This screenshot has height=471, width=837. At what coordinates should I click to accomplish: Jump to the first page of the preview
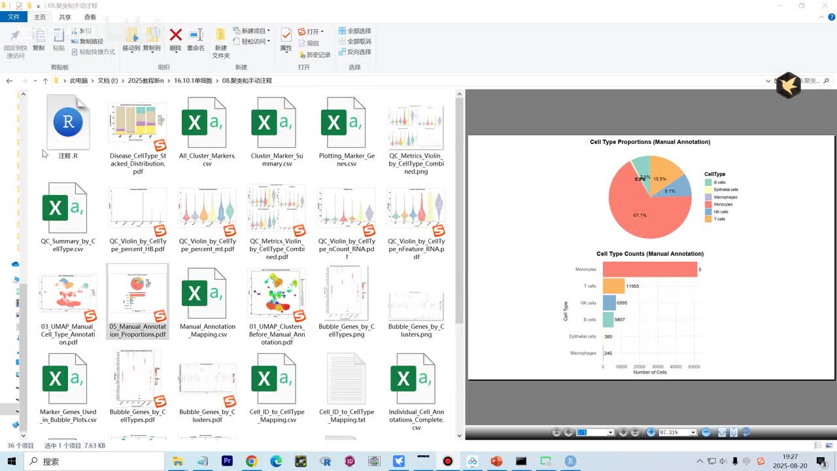tap(556, 432)
